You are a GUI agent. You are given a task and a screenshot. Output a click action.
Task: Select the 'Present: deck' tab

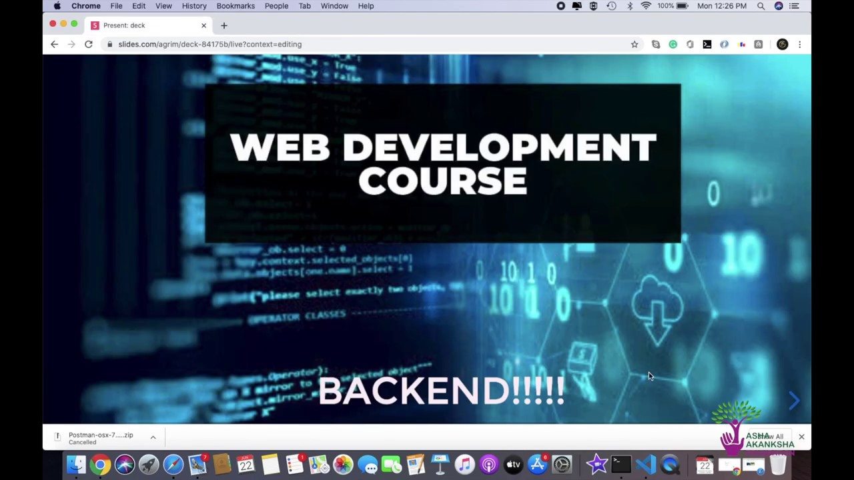[x=148, y=25]
